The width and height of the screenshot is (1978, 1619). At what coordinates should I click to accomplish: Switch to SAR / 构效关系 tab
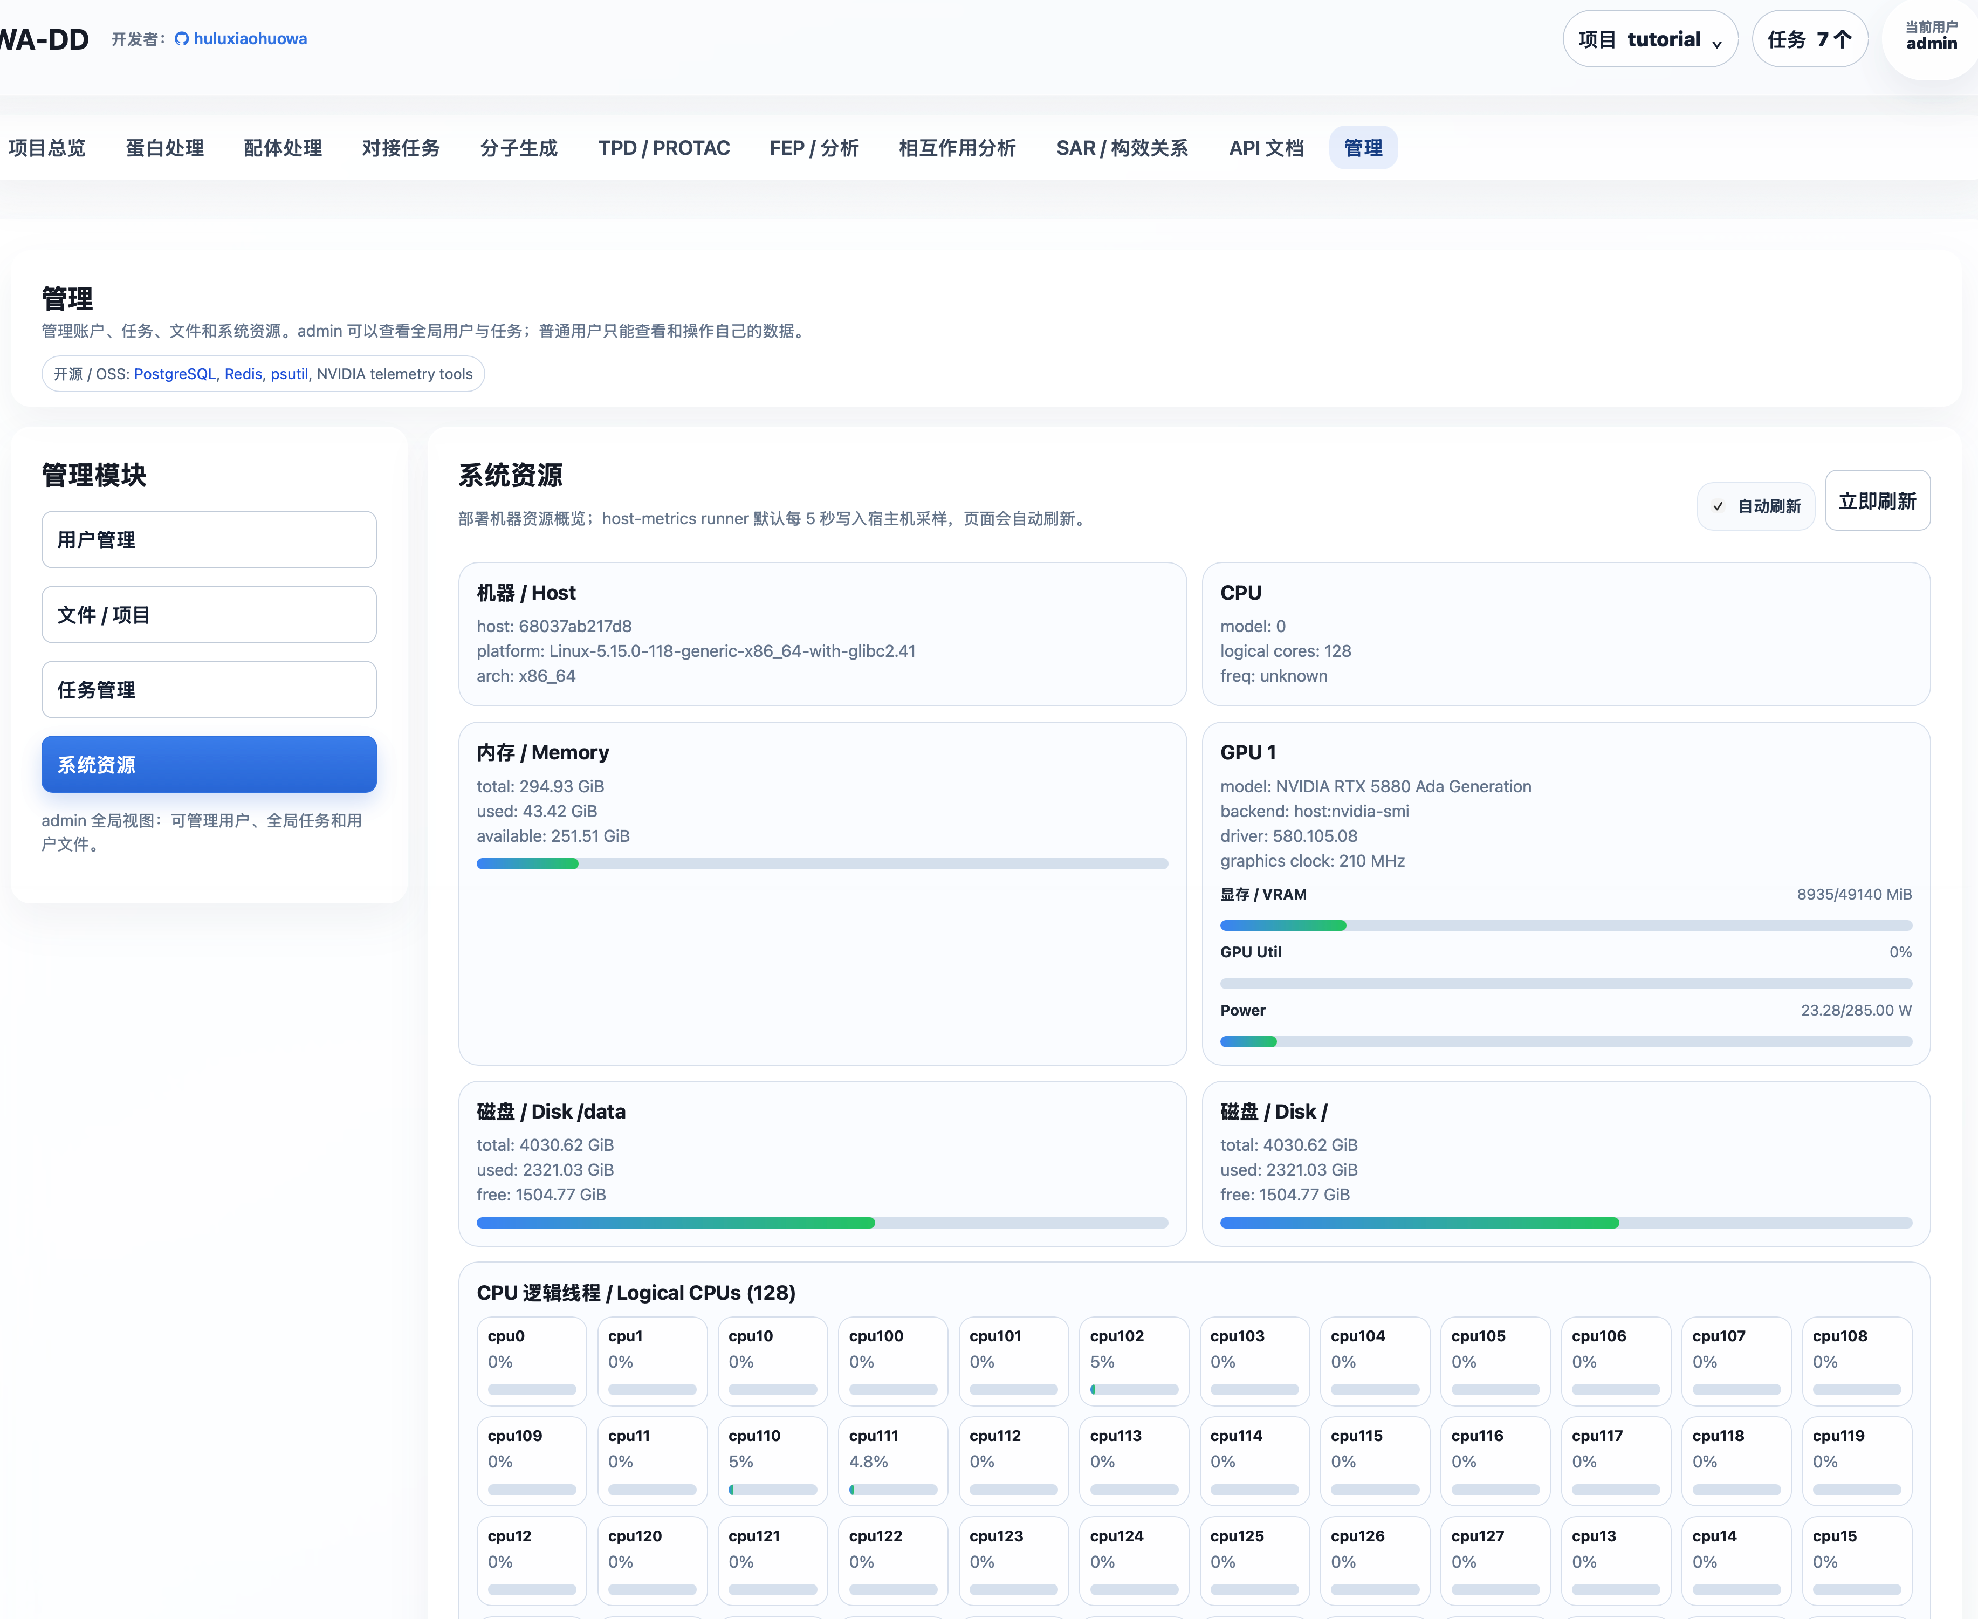tap(1122, 147)
